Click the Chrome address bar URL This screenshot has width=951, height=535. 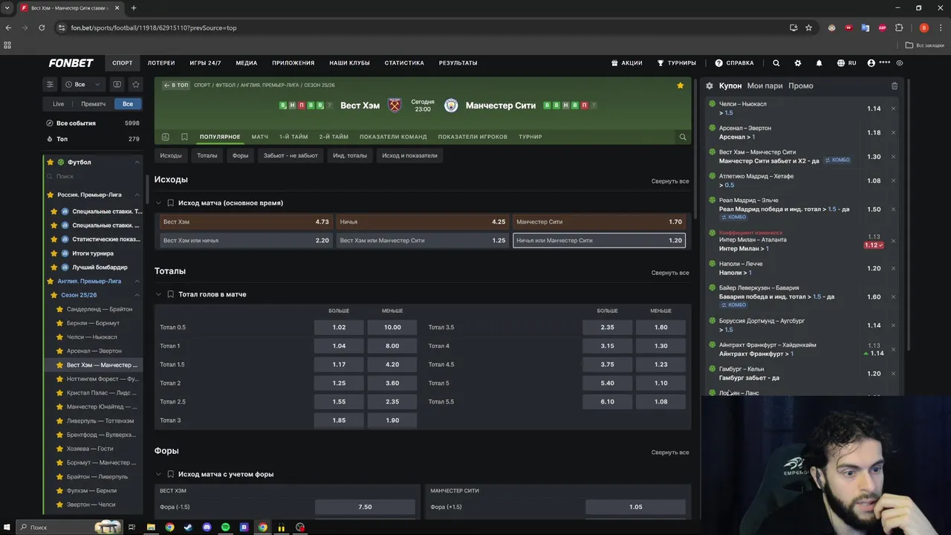tap(154, 27)
